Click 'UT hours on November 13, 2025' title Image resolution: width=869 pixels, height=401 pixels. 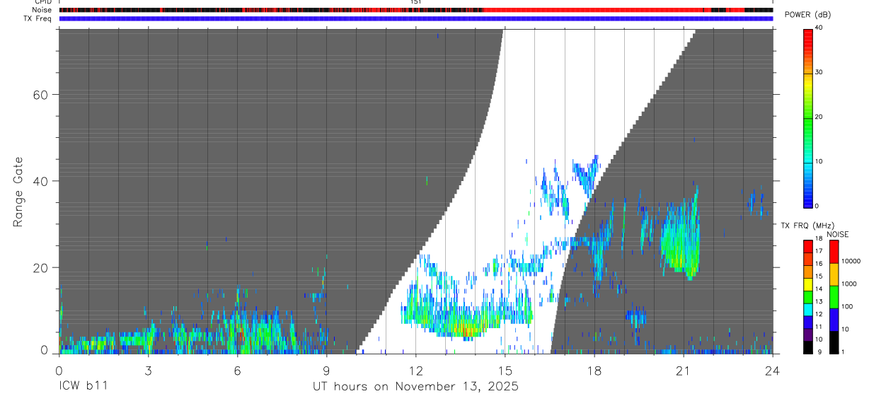tap(416, 387)
